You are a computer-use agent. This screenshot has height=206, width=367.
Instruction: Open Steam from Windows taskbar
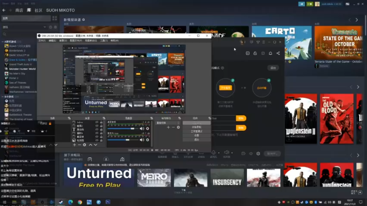coord(61,202)
